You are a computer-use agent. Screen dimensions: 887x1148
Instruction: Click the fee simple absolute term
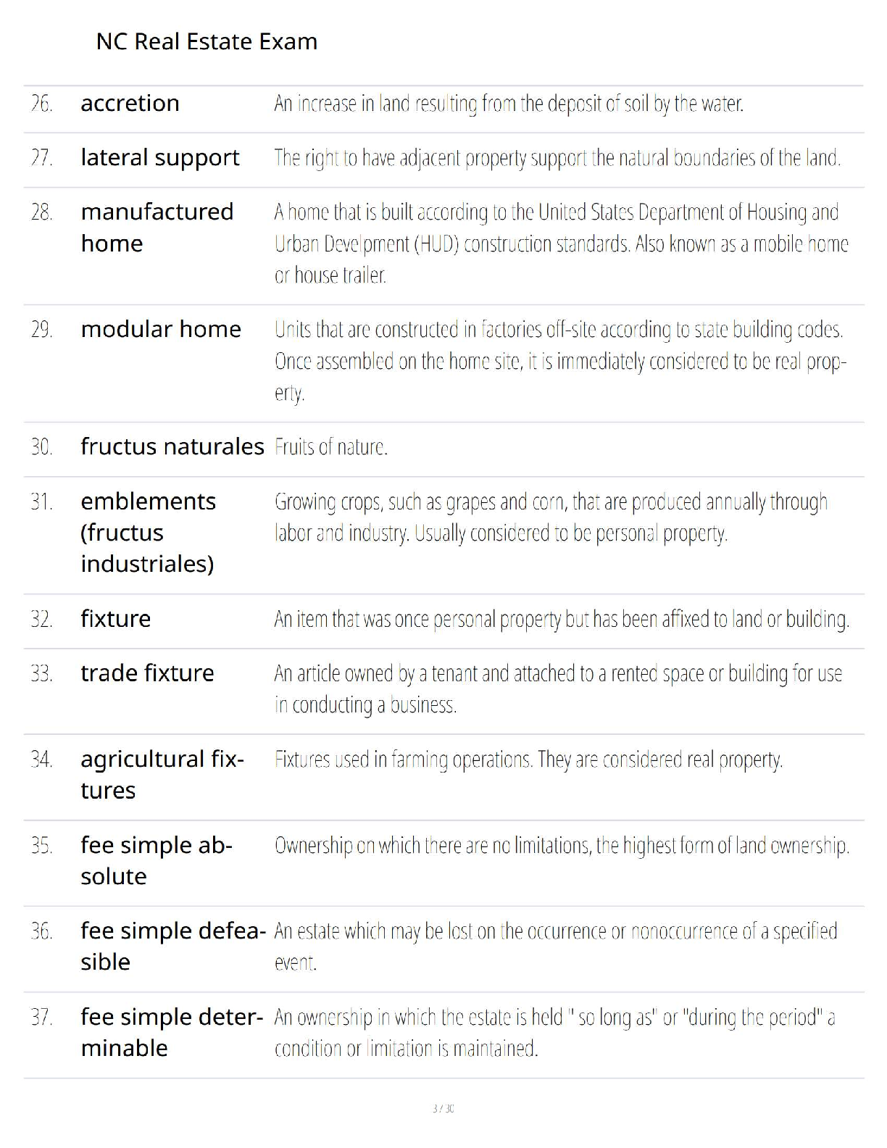[x=157, y=860]
